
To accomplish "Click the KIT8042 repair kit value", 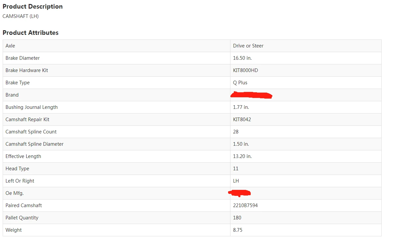I will (x=242, y=119).
